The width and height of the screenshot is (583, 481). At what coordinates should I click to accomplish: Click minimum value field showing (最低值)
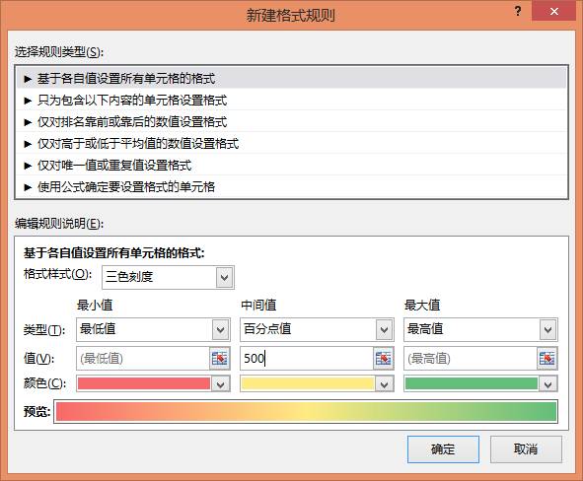pos(143,359)
